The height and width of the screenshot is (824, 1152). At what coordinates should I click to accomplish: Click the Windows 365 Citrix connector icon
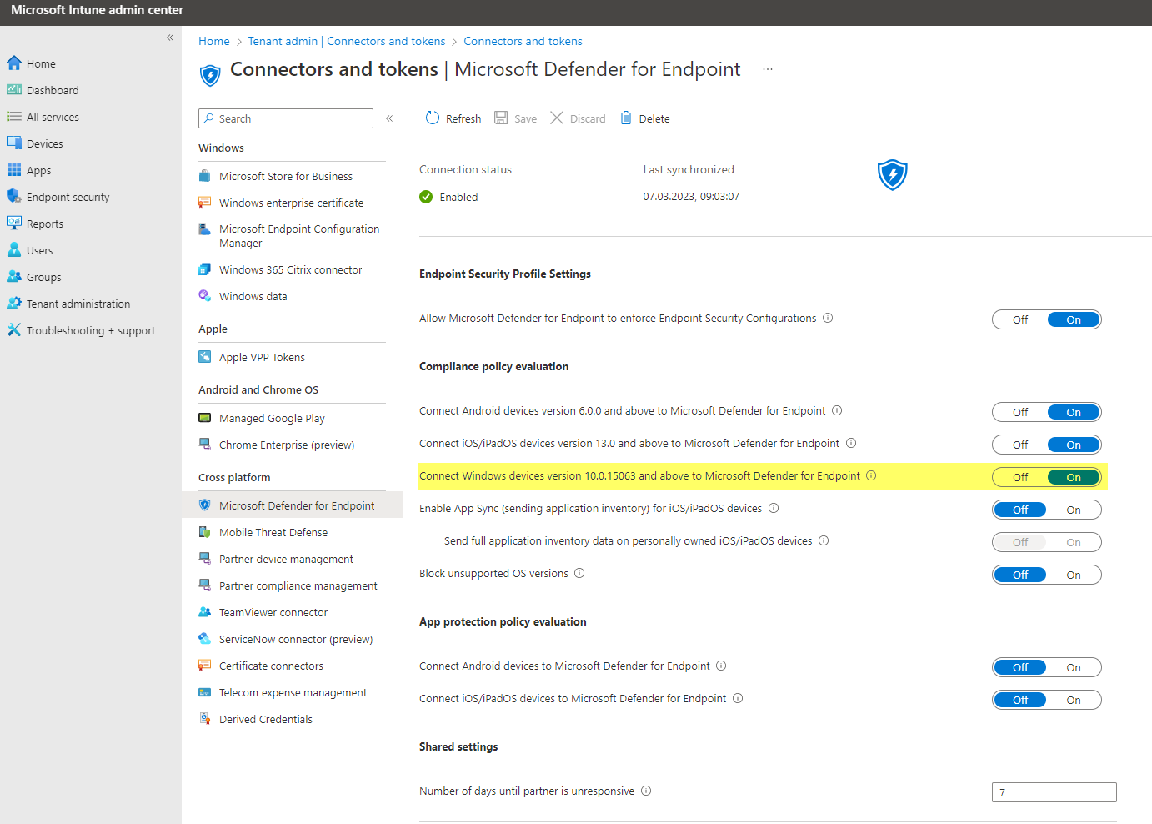pos(205,269)
